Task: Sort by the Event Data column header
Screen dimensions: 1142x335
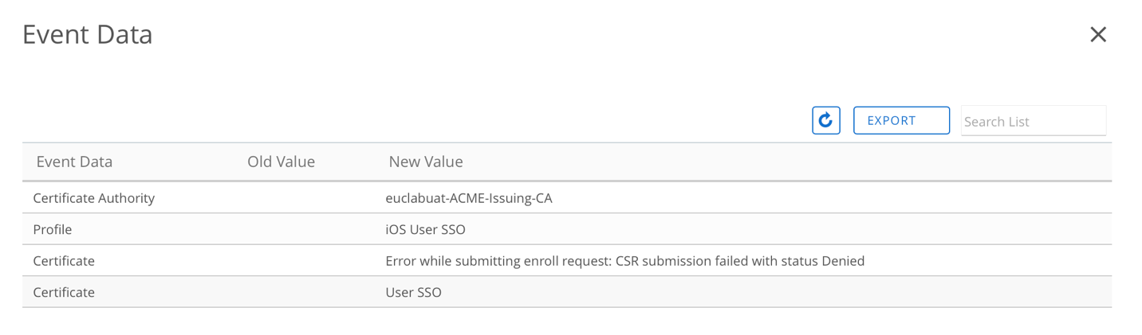Action: (74, 162)
